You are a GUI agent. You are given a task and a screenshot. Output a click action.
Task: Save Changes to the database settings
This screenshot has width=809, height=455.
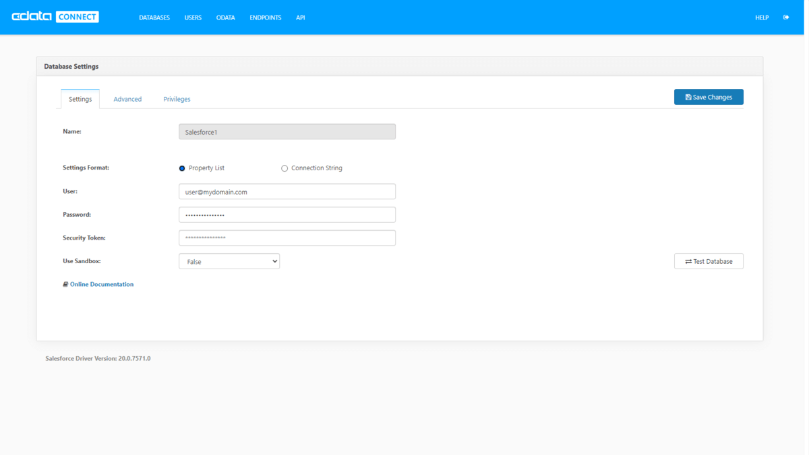[709, 97]
